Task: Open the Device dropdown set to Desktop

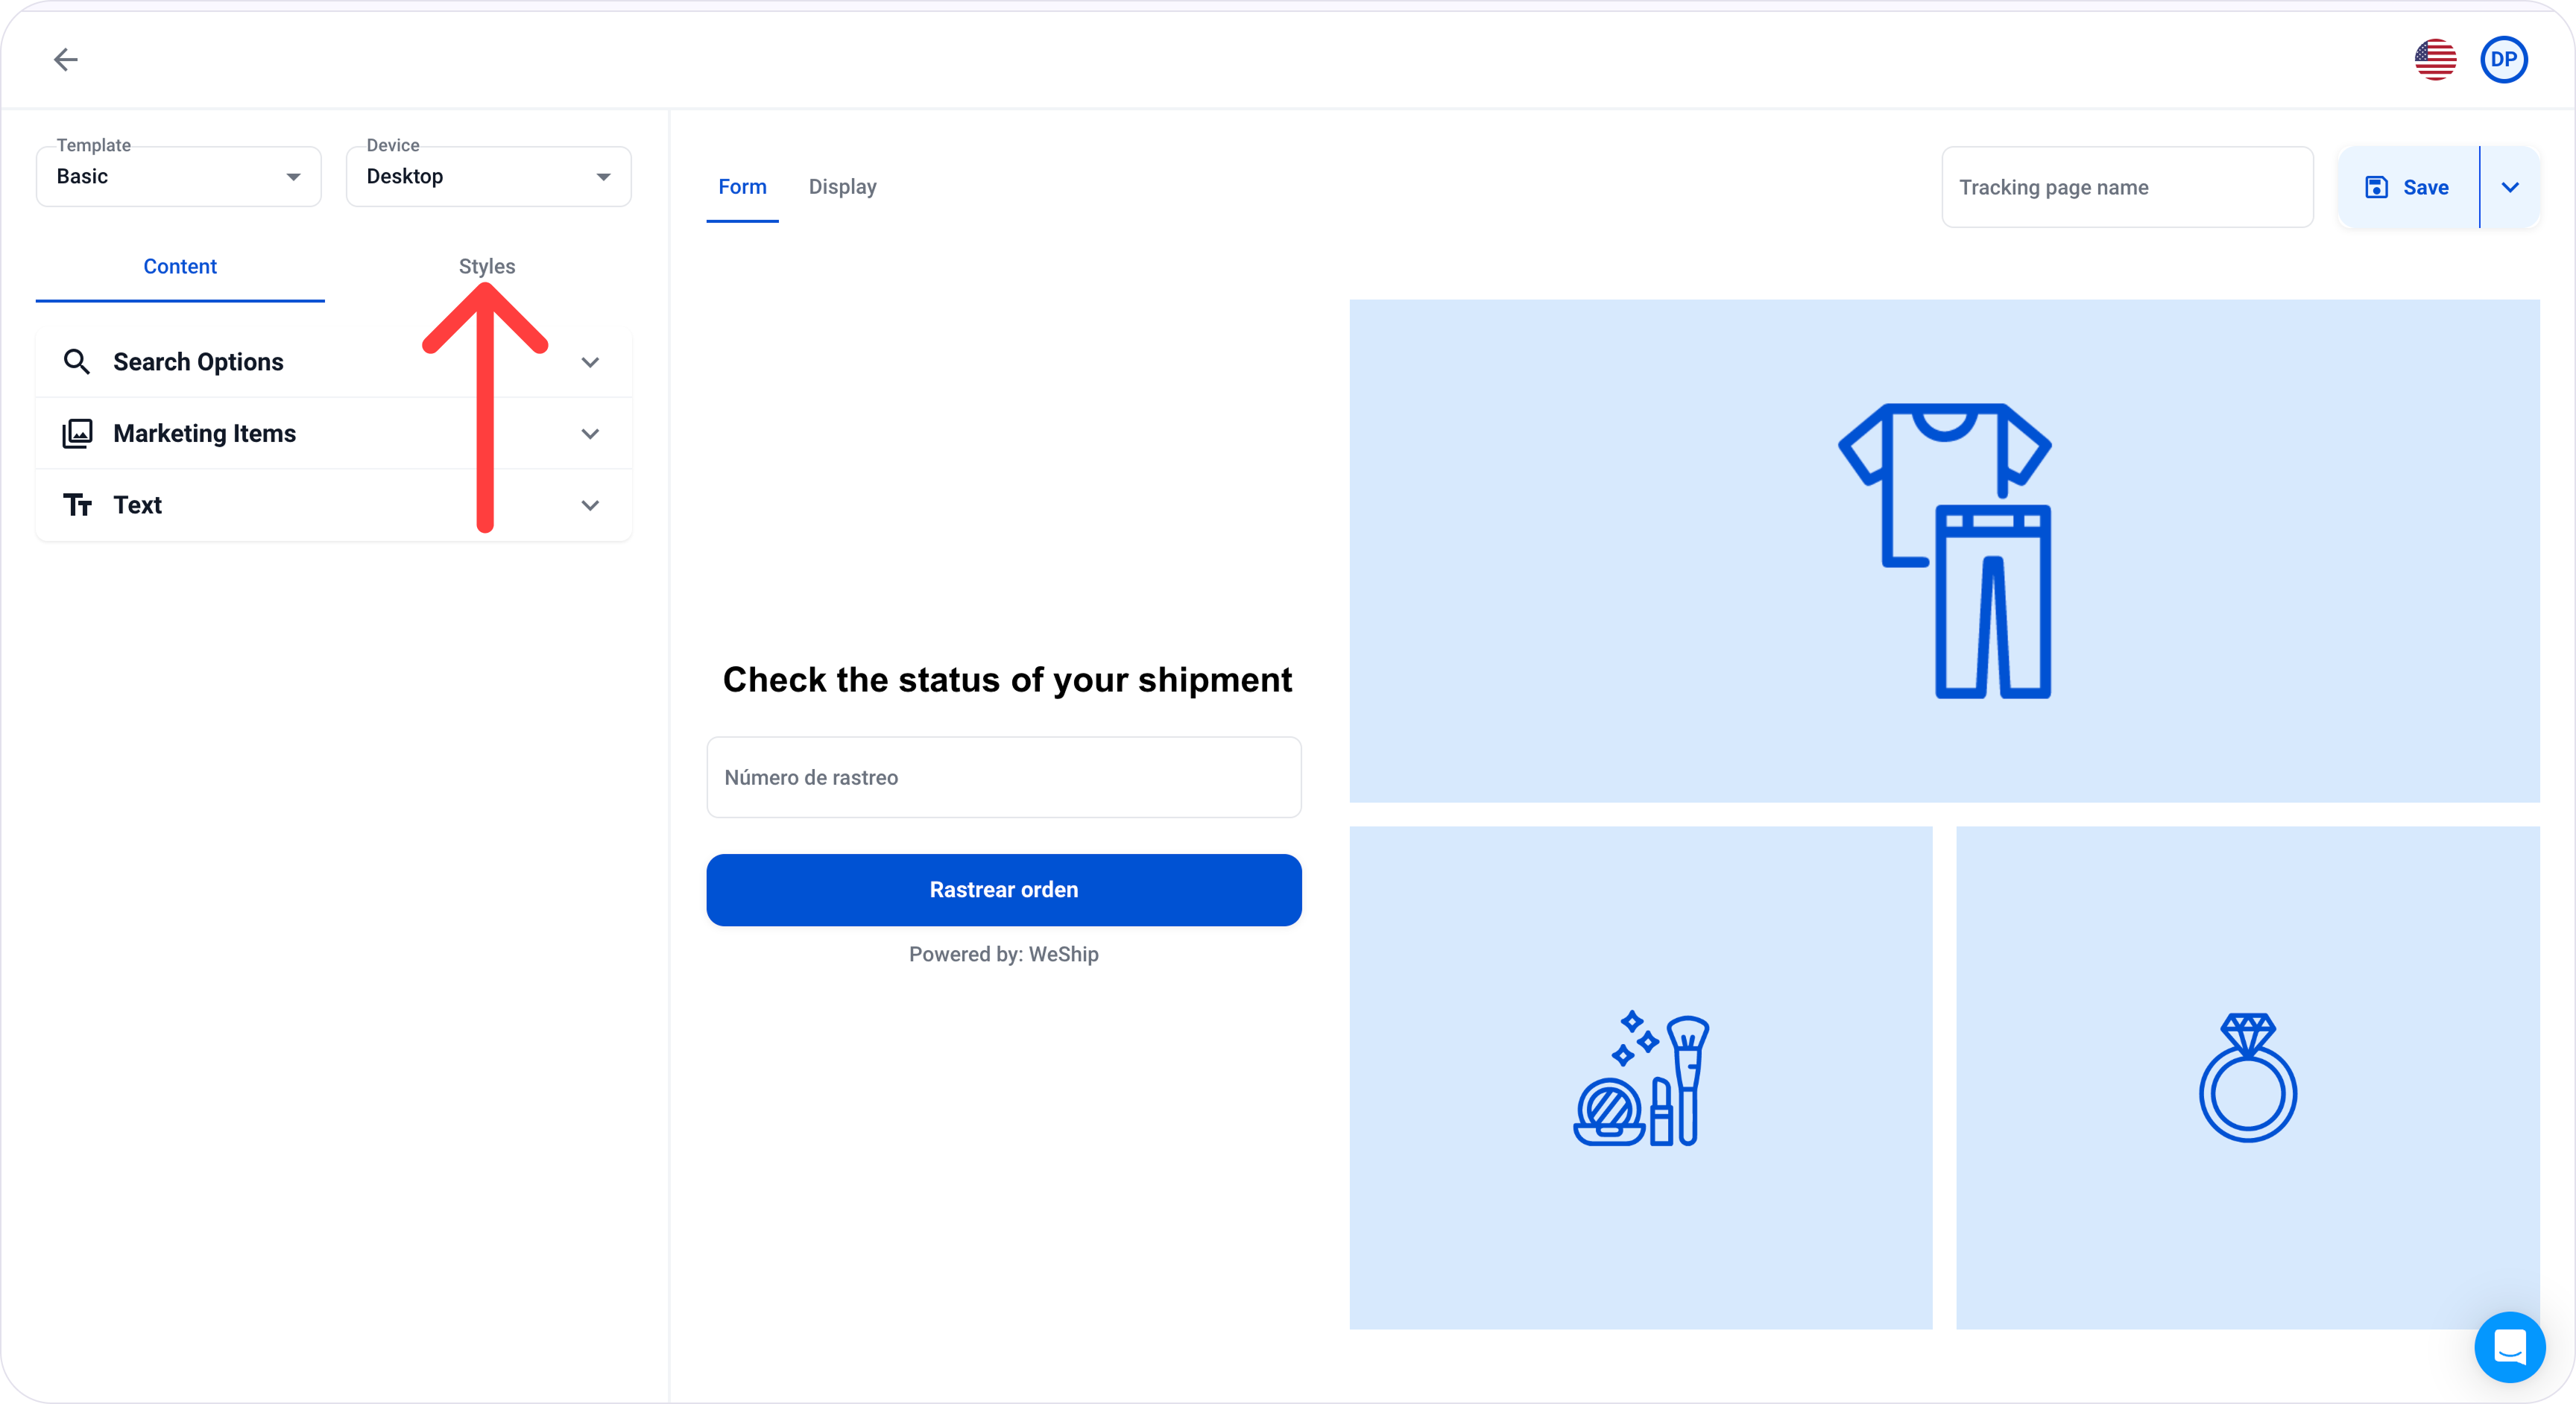Action: (x=489, y=177)
